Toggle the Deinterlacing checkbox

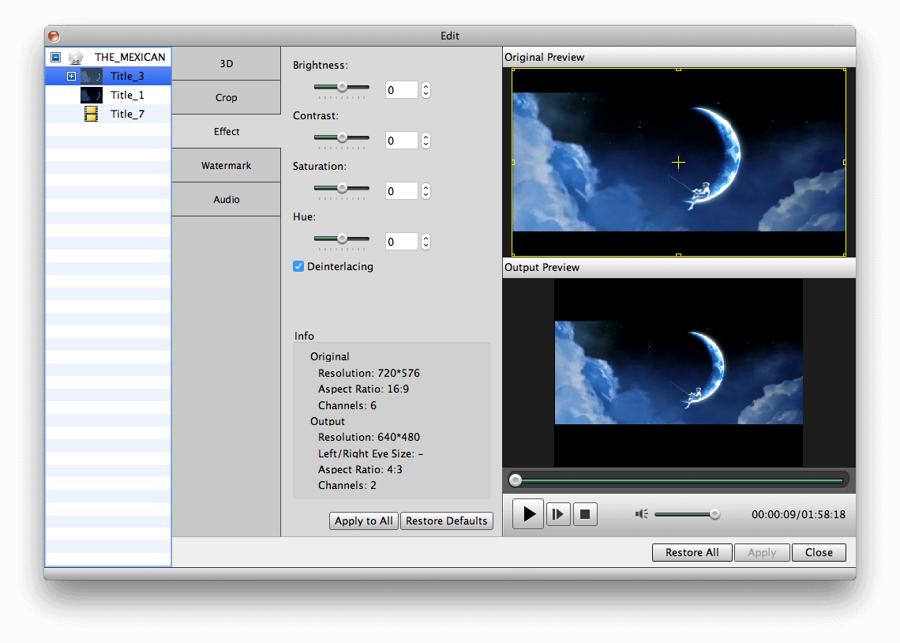tap(298, 266)
